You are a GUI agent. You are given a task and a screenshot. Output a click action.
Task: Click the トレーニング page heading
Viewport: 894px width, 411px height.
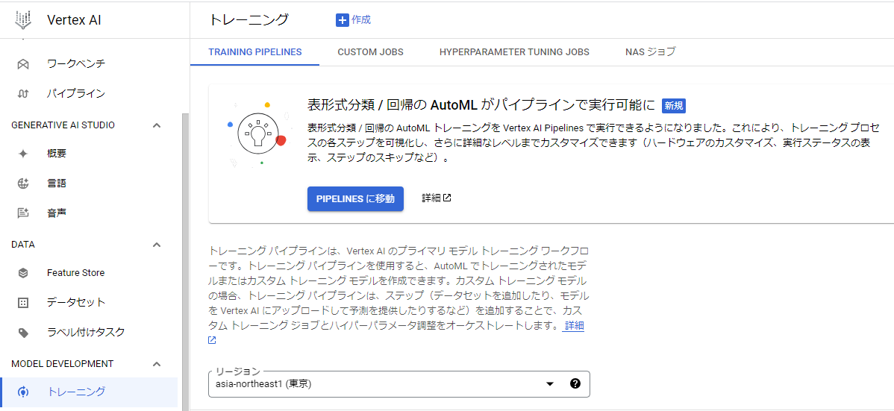[x=249, y=20]
